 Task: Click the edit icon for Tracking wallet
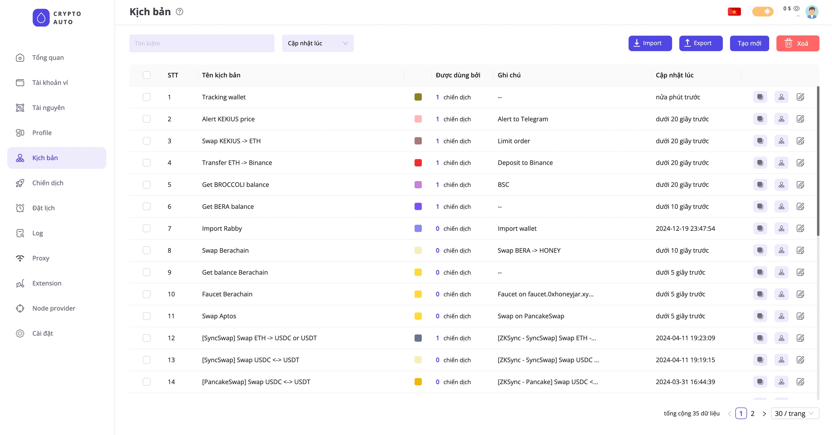coord(800,97)
